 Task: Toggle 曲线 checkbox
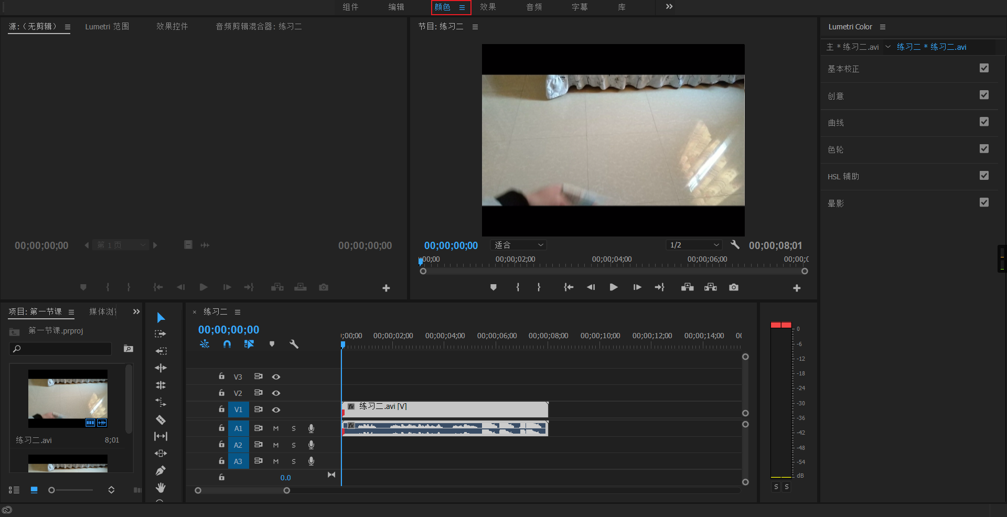(984, 122)
